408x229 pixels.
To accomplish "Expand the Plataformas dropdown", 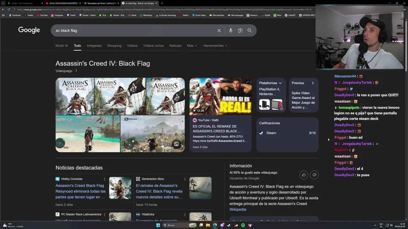I will (x=280, y=83).
